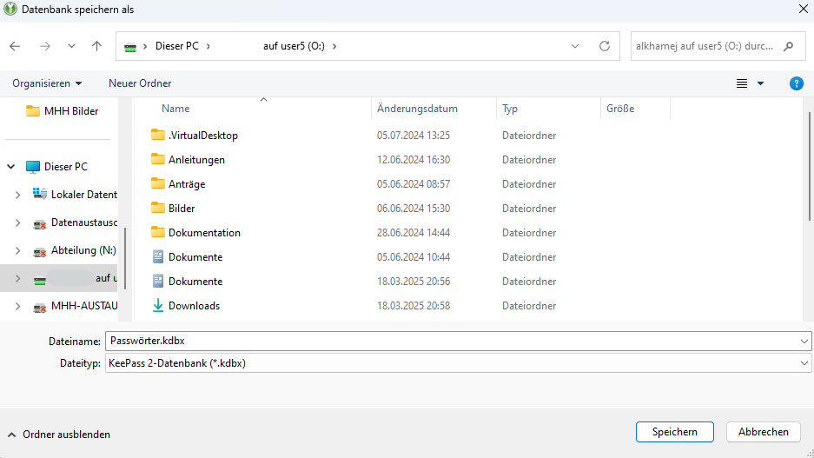Click the Back navigation arrow

coord(15,46)
